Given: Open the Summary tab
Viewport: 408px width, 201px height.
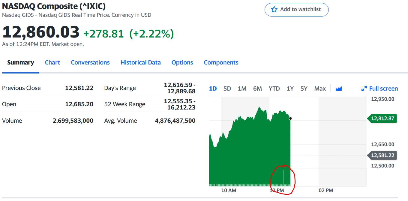Looking at the screenshot, I should pyautogui.click(x=21, y=62).
